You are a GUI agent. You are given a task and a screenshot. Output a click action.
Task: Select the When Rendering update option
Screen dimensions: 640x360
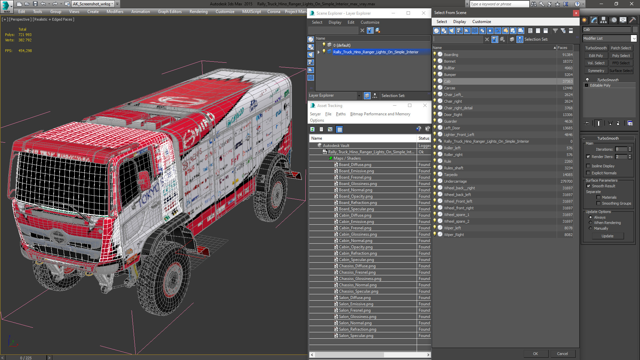click(x=590, y=223)
